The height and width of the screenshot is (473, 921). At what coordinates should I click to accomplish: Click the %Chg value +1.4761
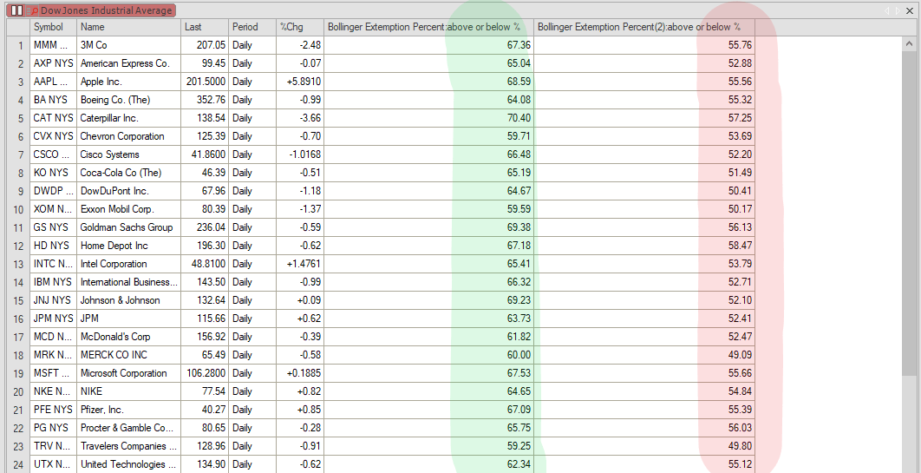coord(299,264)
